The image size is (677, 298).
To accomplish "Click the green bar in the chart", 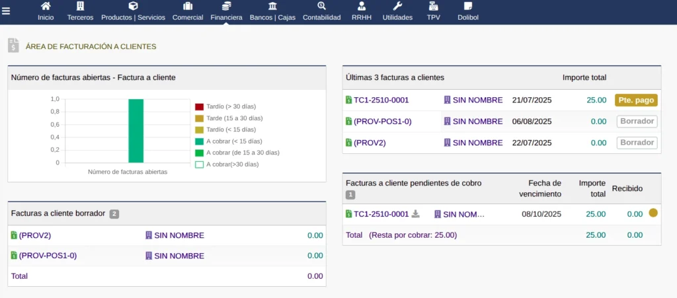I will (136, 130).
